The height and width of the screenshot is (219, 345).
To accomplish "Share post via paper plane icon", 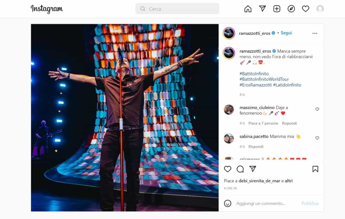I will pyautogui.click(x=253, y=169).
